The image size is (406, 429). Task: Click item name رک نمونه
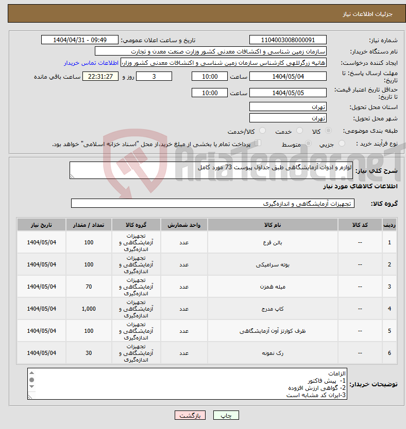273,353
